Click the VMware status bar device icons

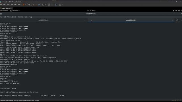177,101
